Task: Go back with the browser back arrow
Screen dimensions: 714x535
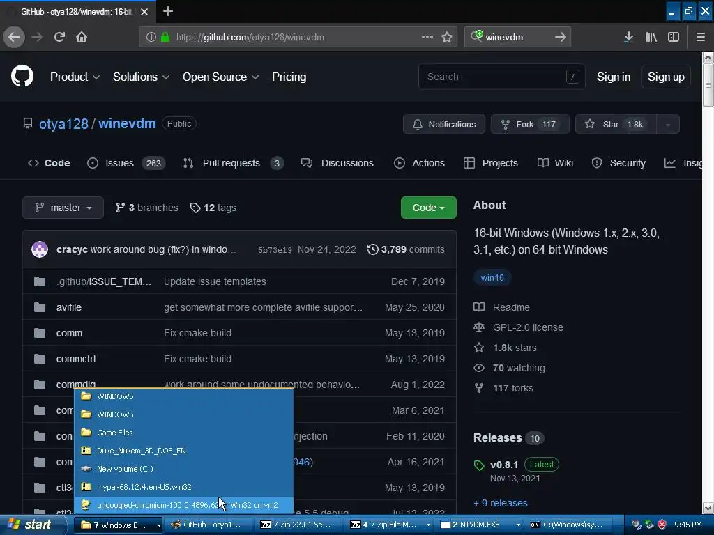Action: 14,37
